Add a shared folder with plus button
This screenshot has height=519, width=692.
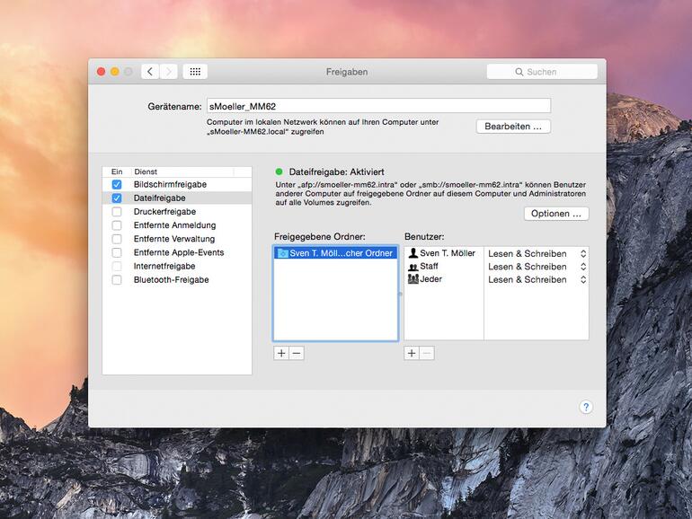tap(281, 353)
